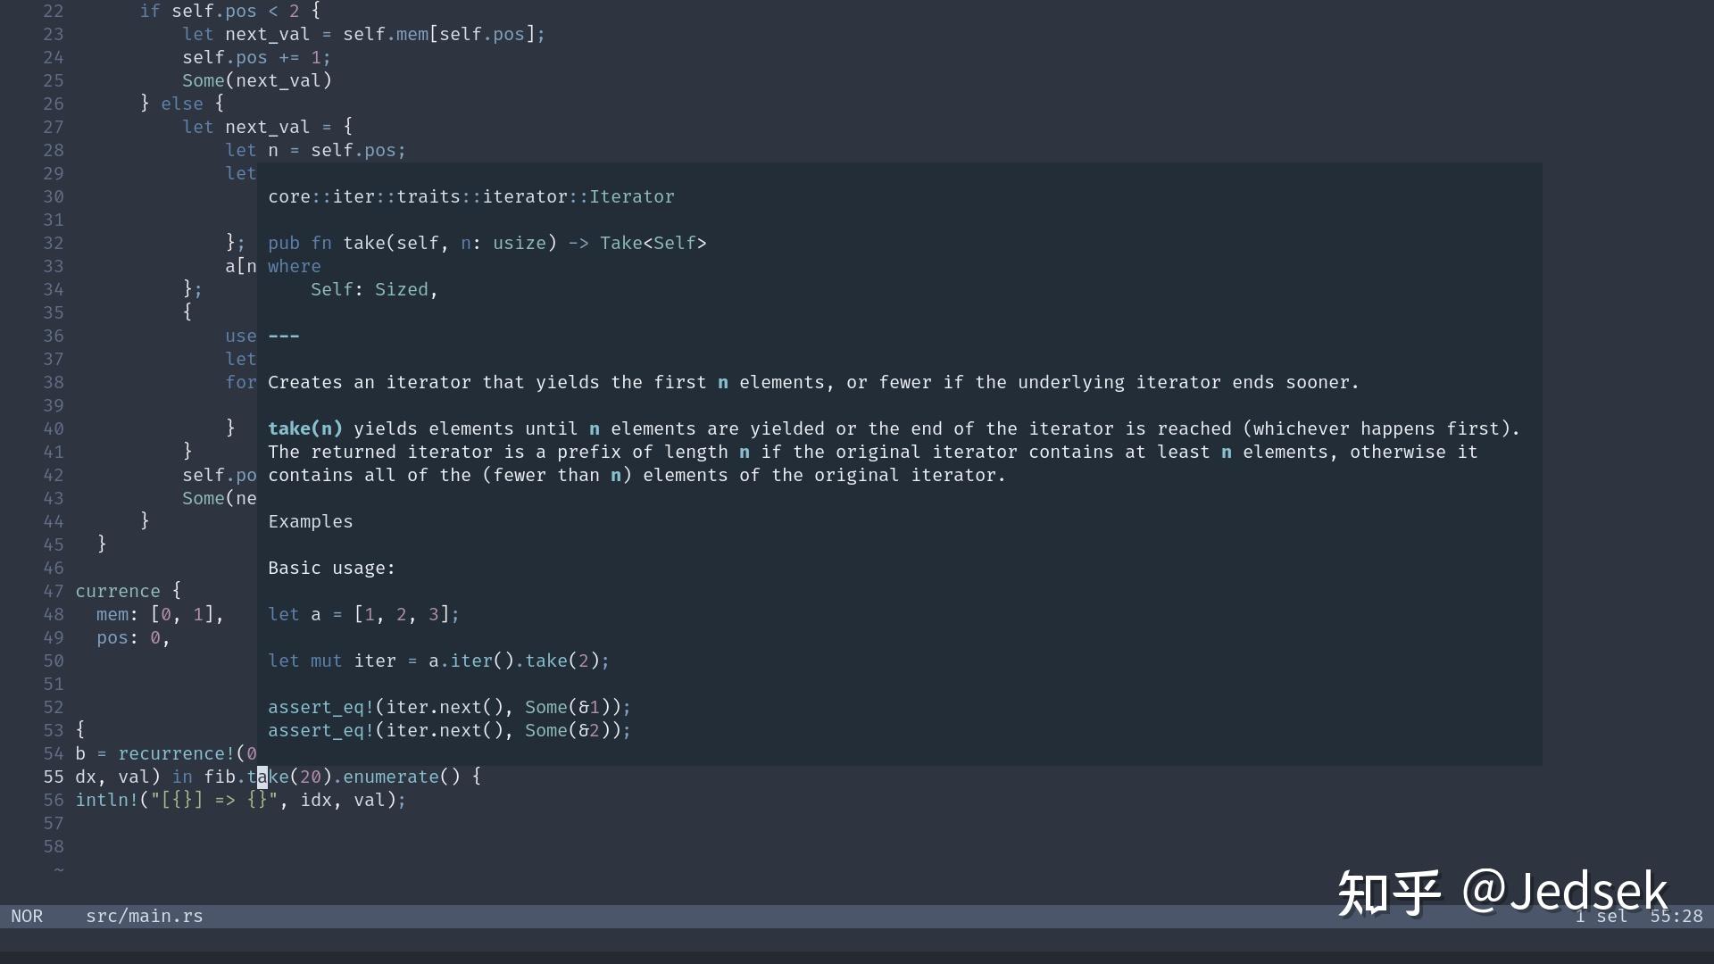Click 'Basic usage:' text in the popup

[x=331, y=568]
